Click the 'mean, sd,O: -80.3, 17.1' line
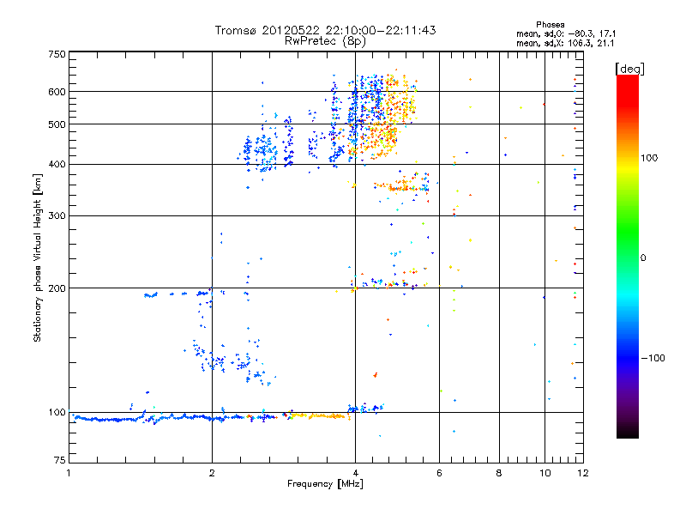Viewport: 686px width, 515px height. coord(566,33)
